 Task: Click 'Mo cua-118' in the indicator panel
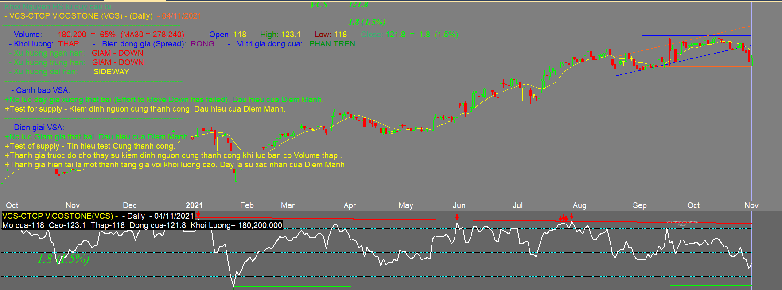tap(23, 225)
